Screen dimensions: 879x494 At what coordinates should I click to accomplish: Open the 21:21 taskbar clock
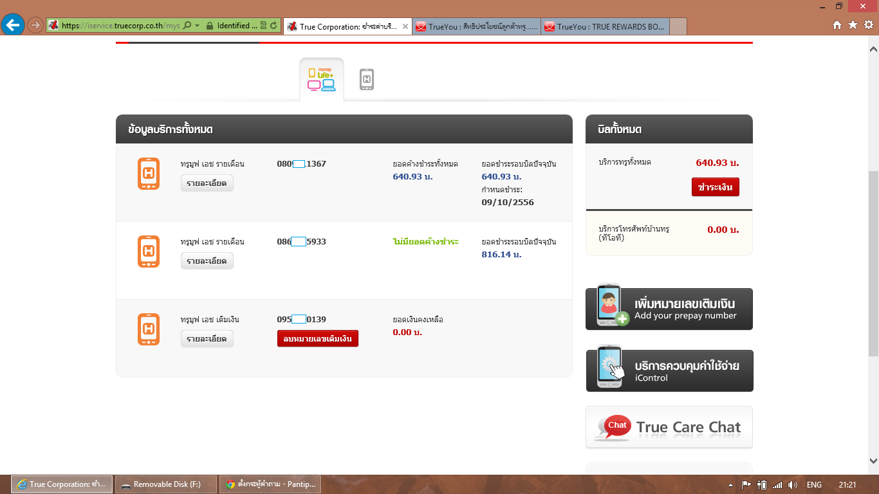[847, 485]
